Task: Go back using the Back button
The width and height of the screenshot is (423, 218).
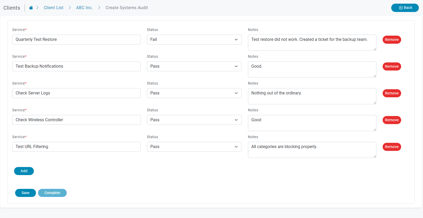Action: pos(405,8)
